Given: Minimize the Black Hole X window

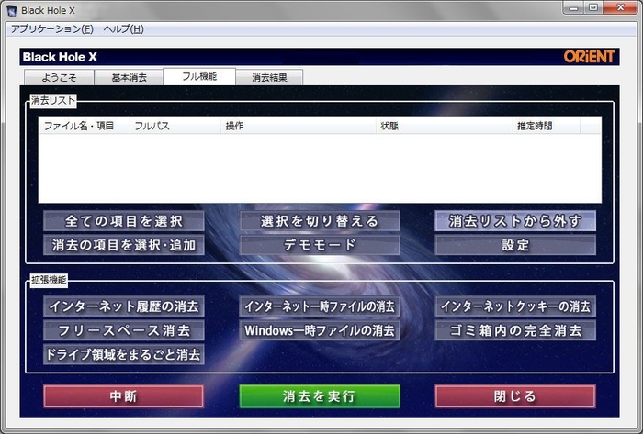Looking at the screenshot, I should click(x=574, y=7).
